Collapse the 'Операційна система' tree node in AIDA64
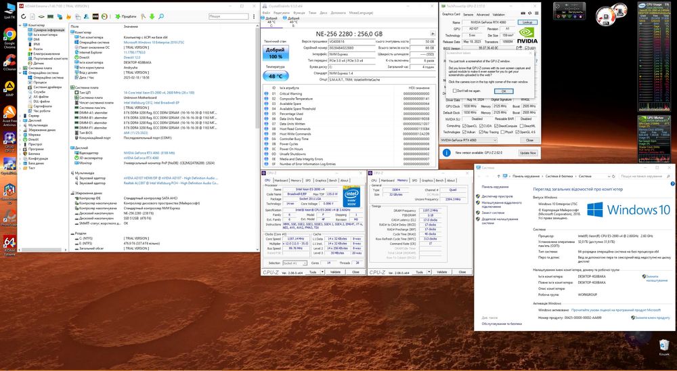 pyautogui.click(x=20, y=73)
